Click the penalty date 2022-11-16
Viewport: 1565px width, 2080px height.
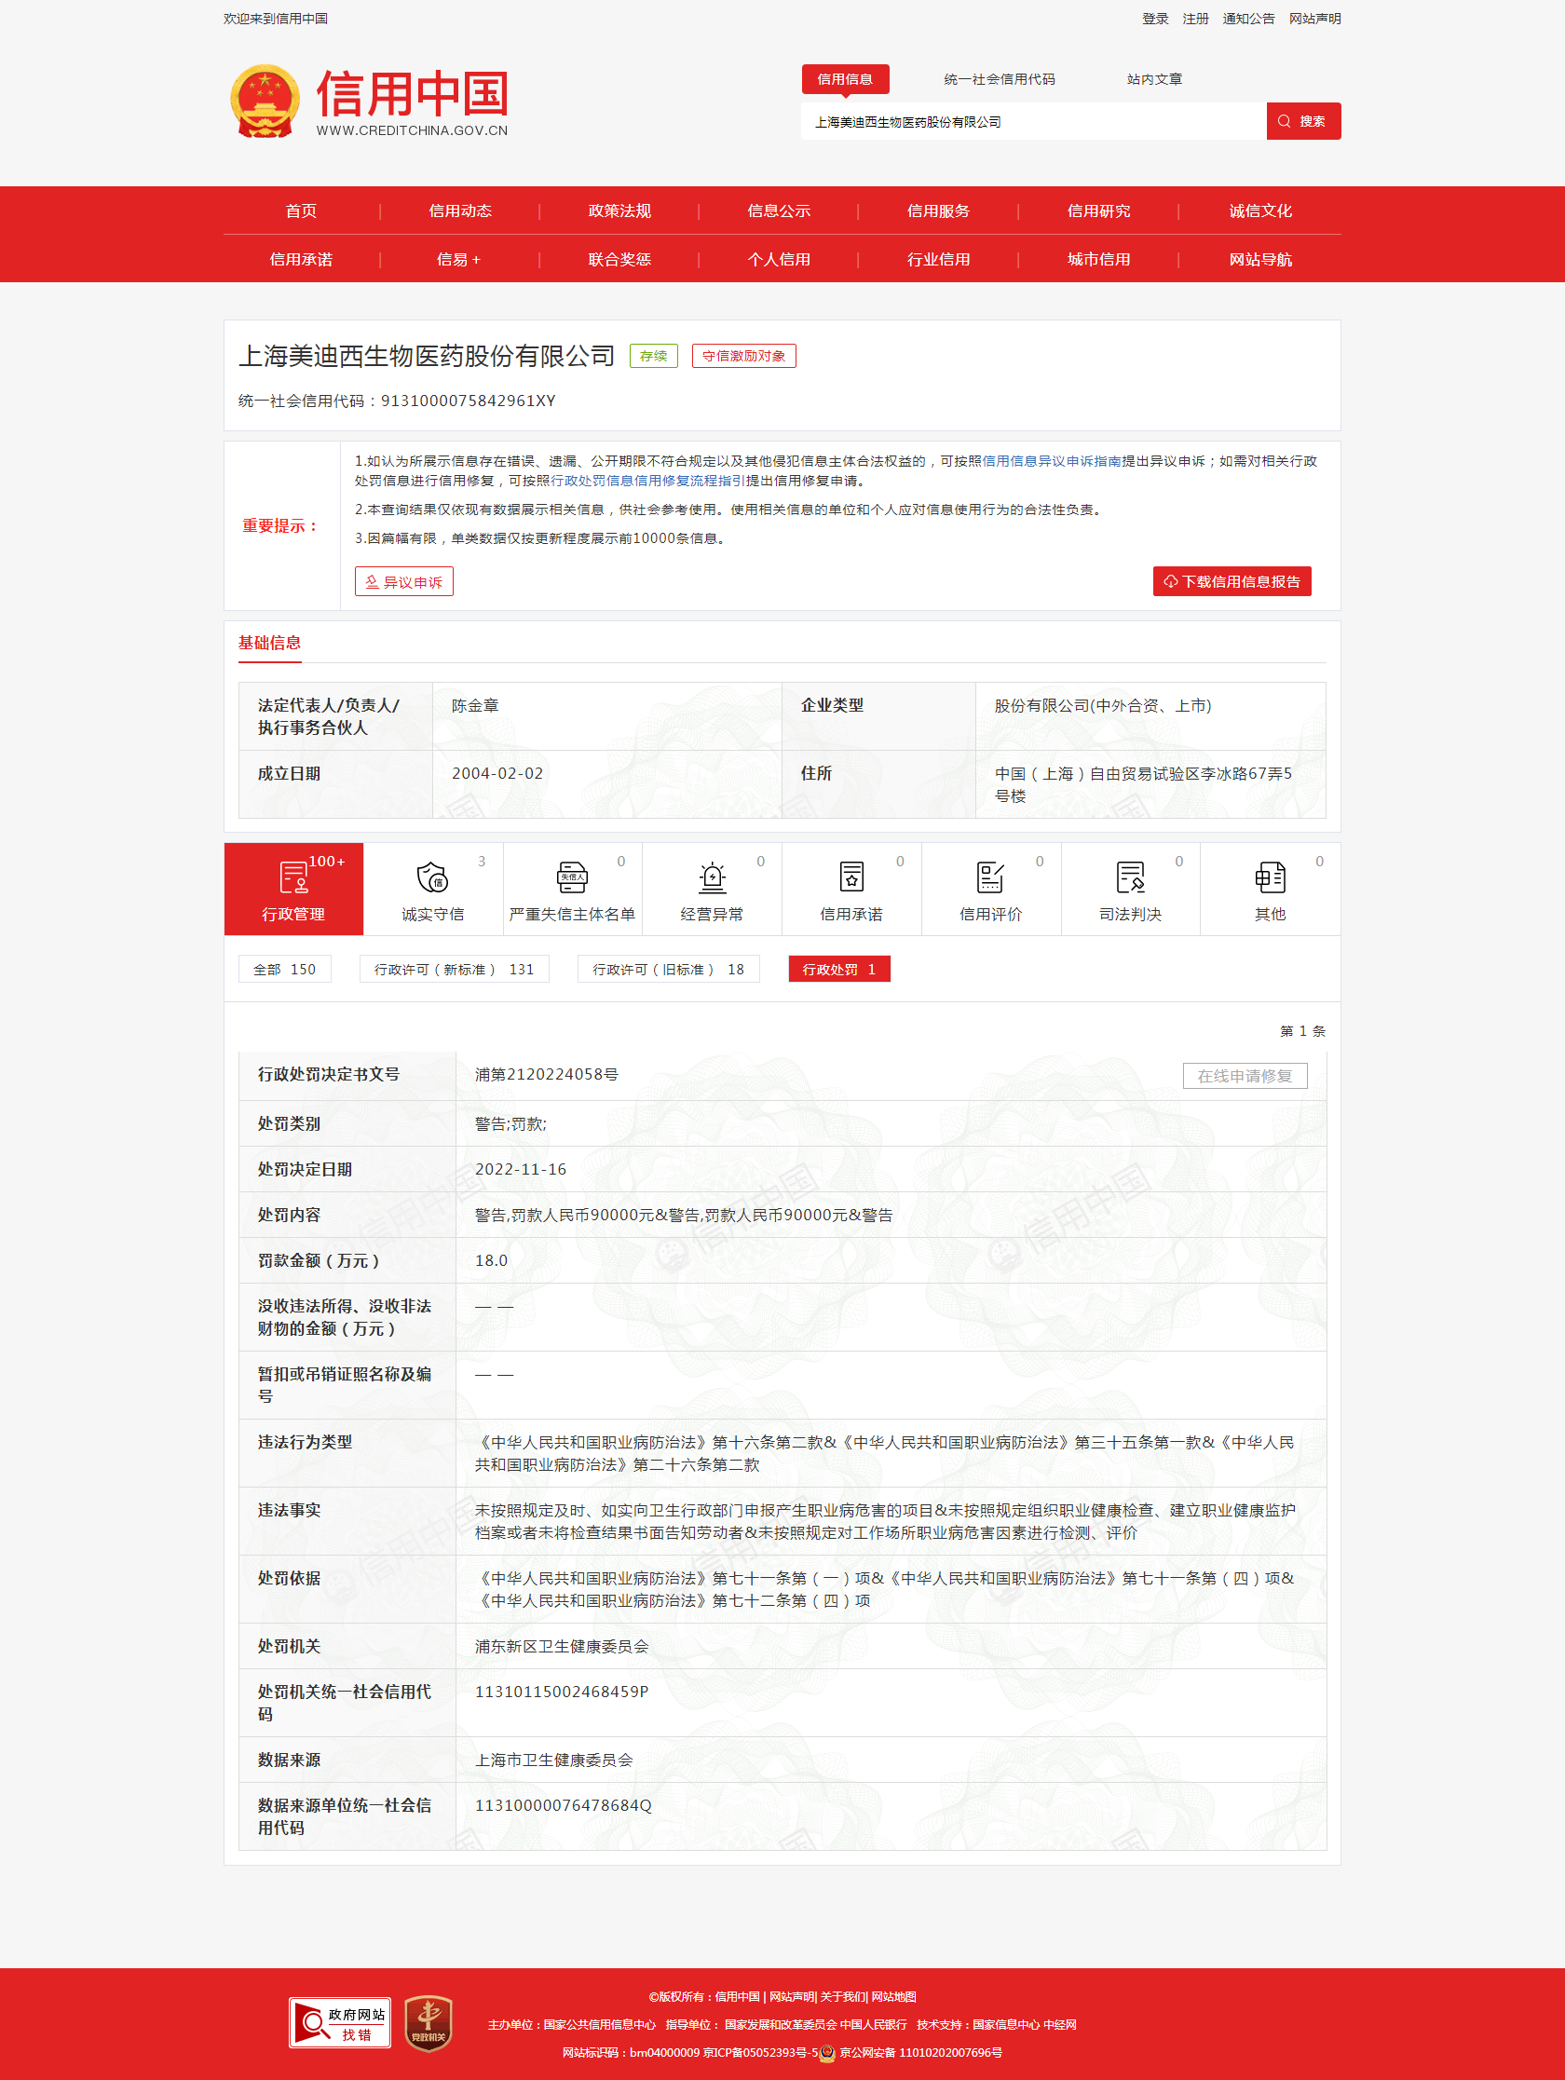click(521, 1170)
